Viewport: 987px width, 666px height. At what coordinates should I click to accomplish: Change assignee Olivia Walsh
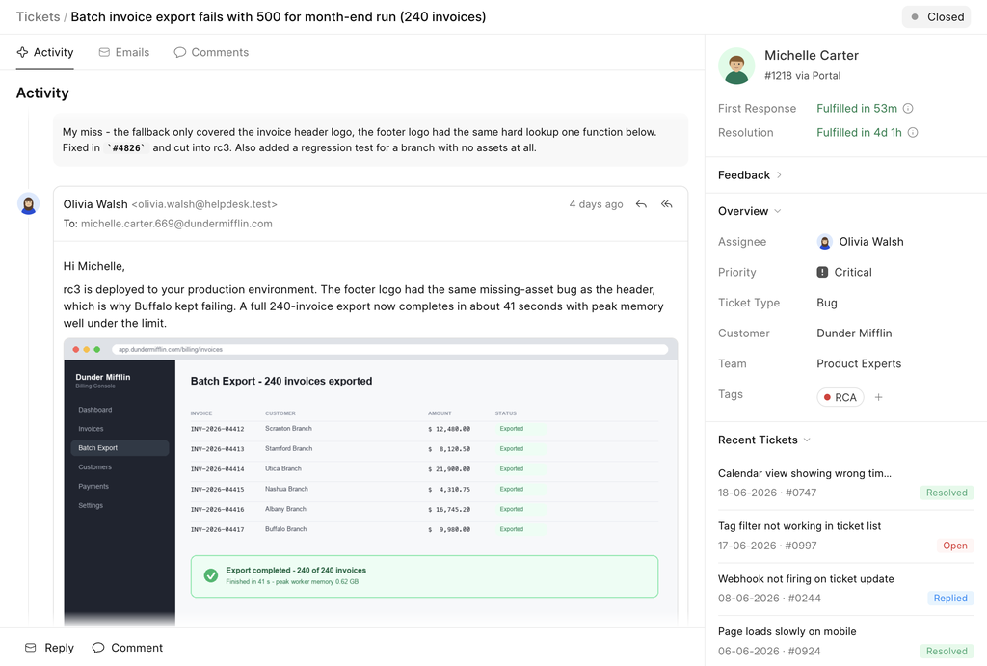pyautogui.click(x=860, y=242)
